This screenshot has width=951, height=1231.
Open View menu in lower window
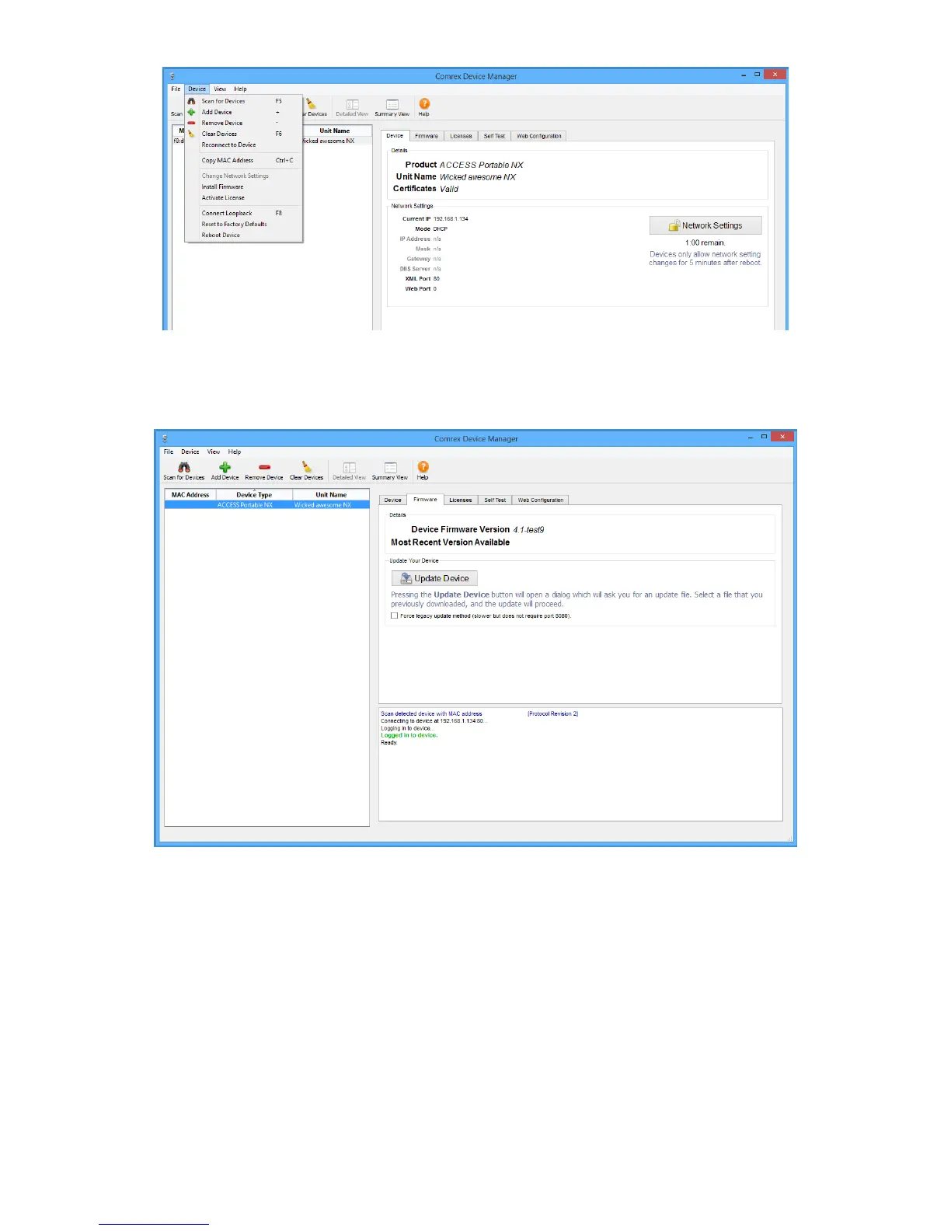(214, 452)
